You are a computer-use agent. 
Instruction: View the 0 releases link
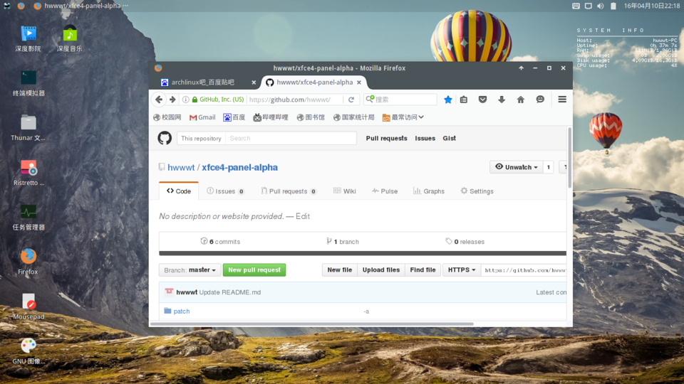(465, 242)
